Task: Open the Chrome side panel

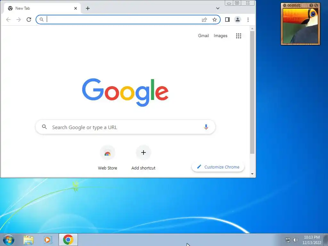Action: pos(227,20)
